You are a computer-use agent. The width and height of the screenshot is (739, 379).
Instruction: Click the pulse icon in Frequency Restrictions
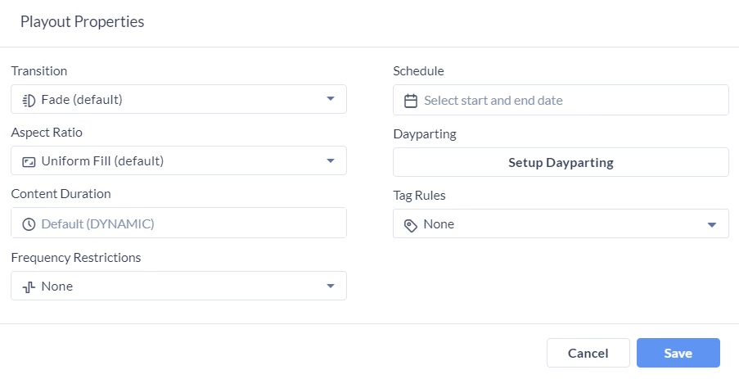pyautogui.click(x=29, y=287)
